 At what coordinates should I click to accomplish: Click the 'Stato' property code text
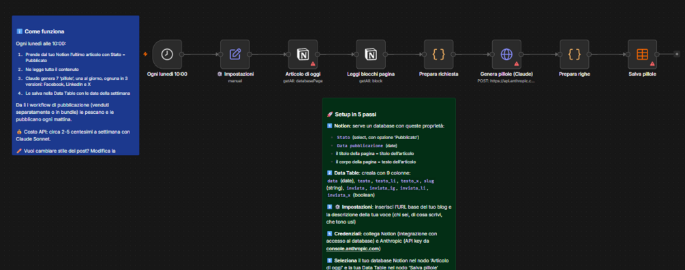pos(344,137)
